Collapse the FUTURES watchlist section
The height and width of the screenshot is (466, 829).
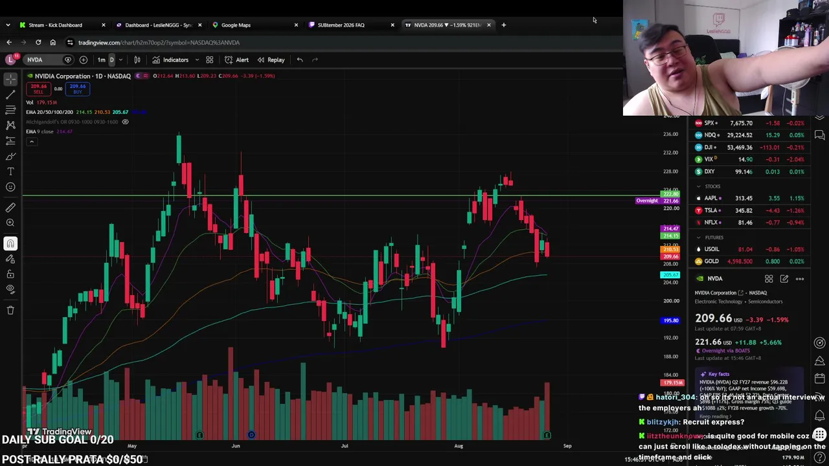[698, 238]
